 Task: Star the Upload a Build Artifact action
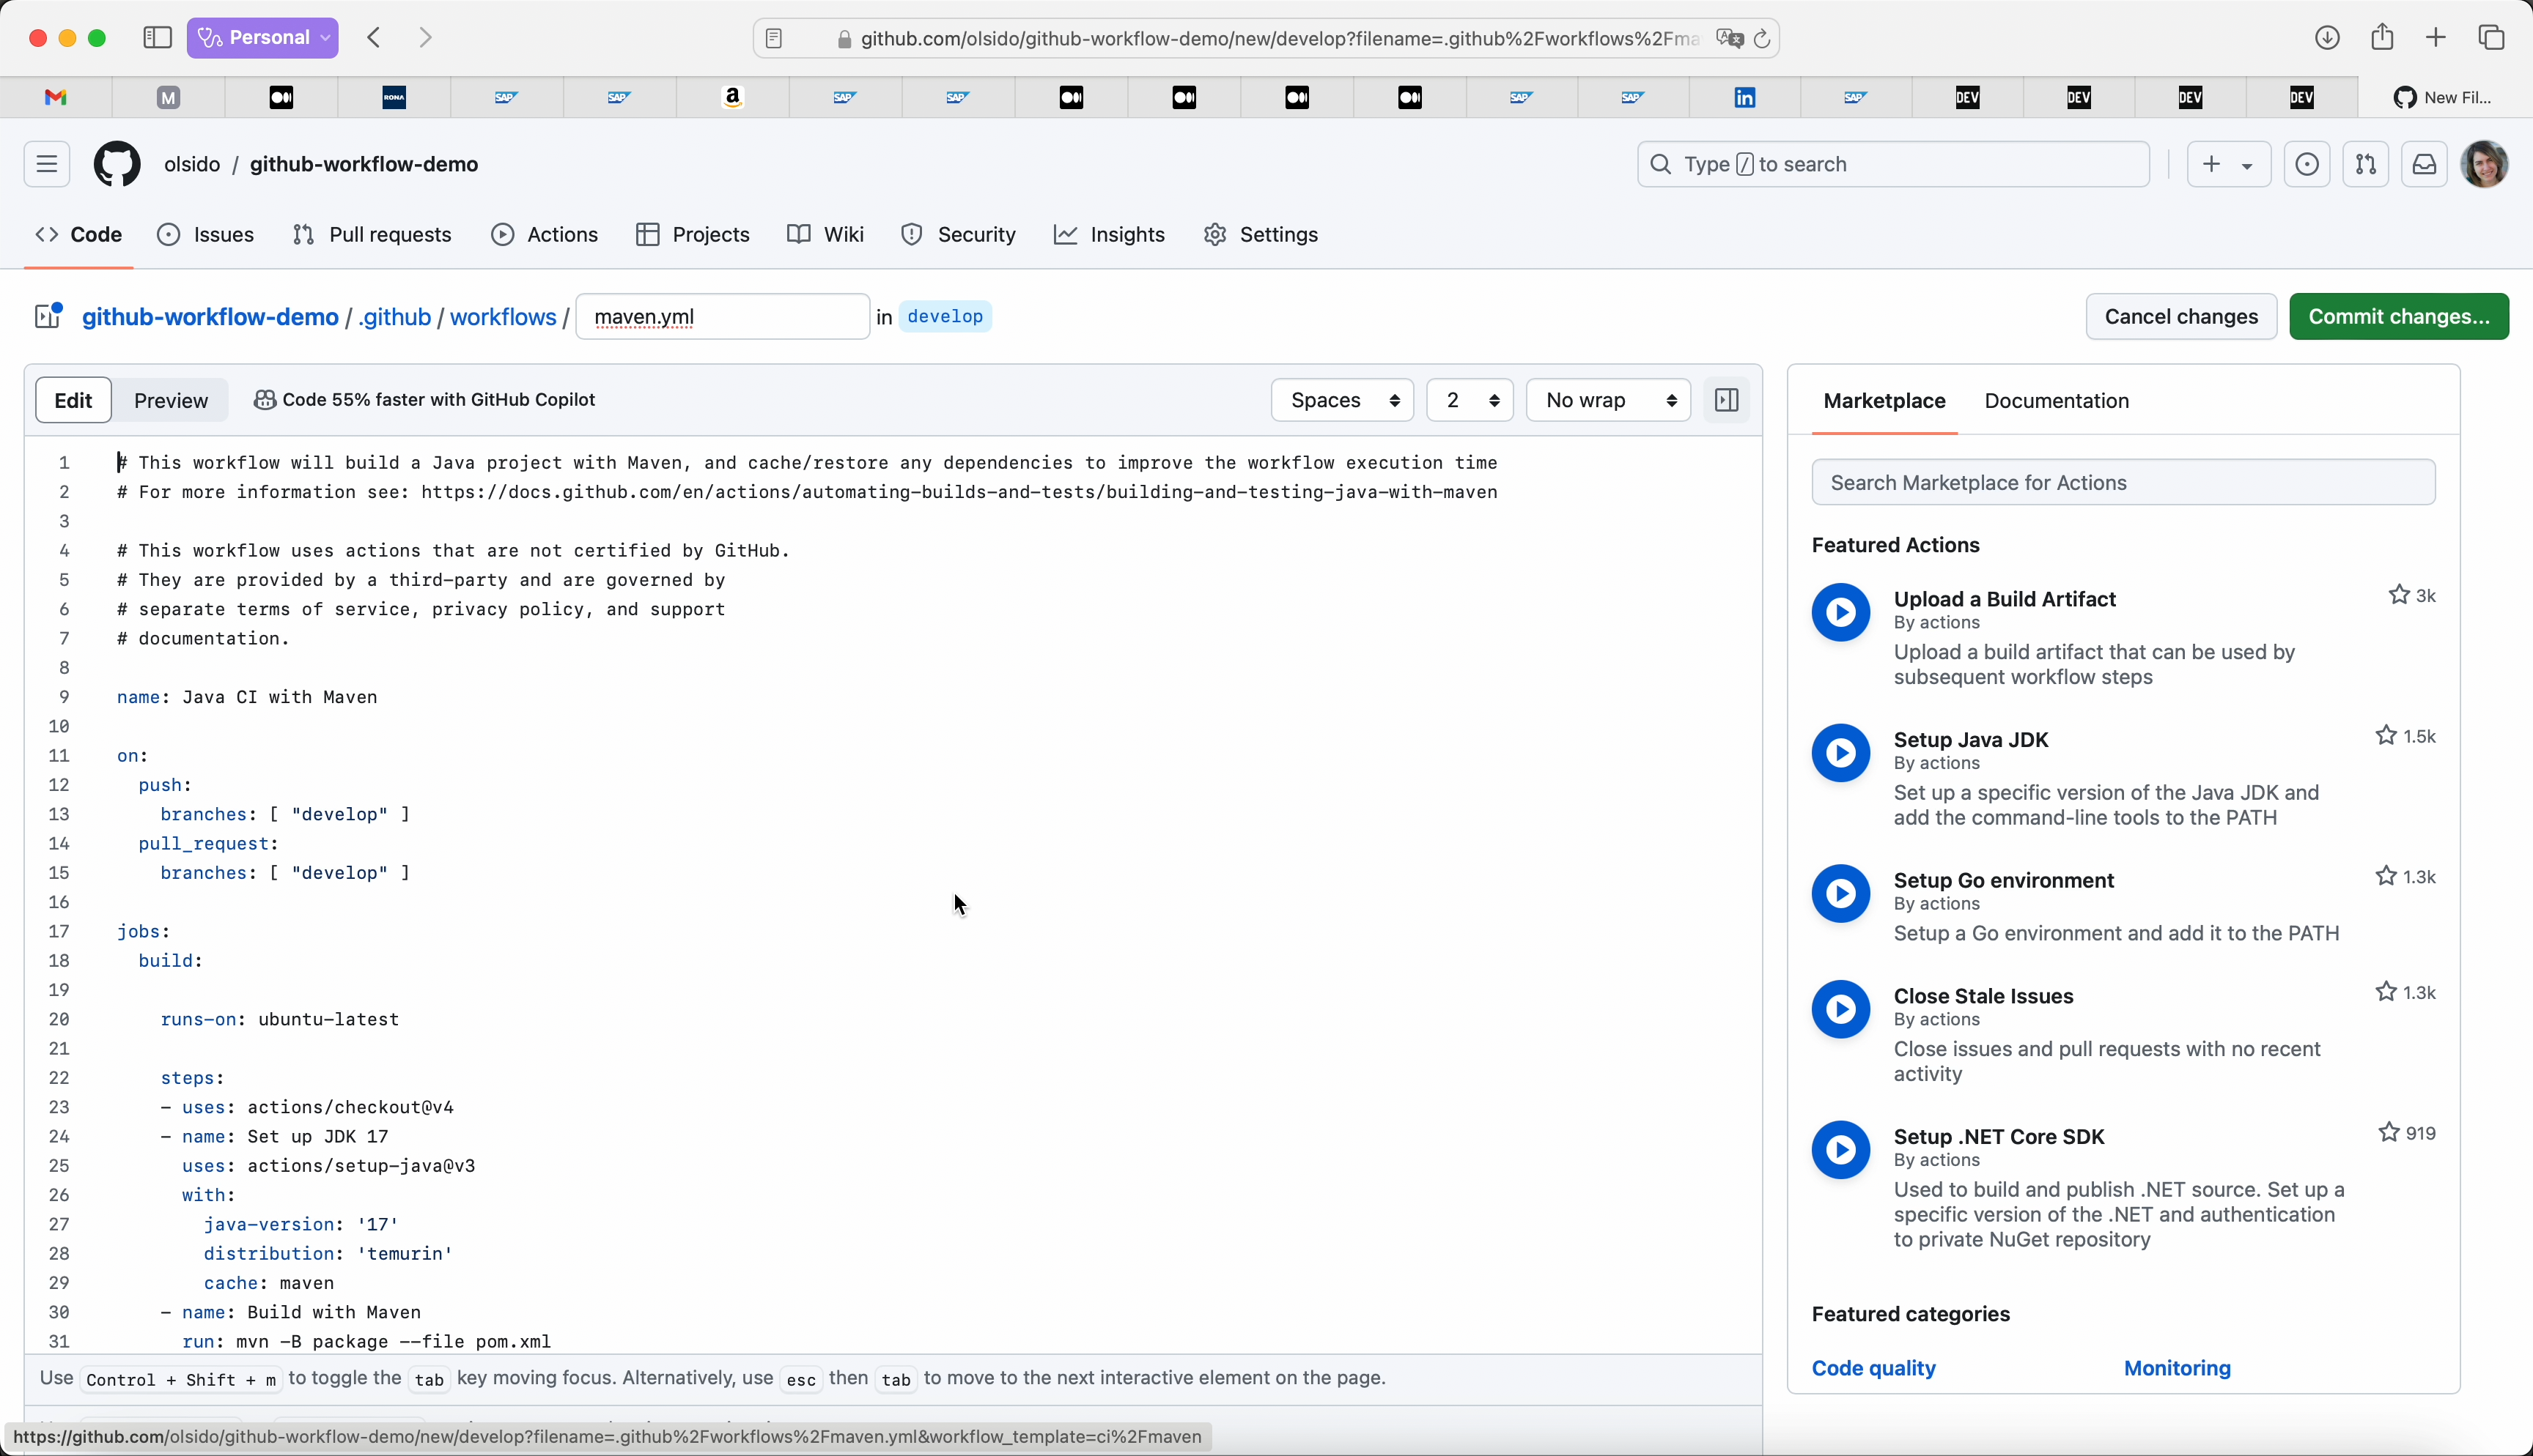coord(2399,595)
